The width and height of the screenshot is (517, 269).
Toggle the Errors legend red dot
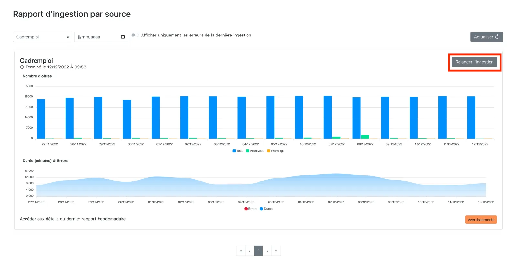tap(246, 209)
